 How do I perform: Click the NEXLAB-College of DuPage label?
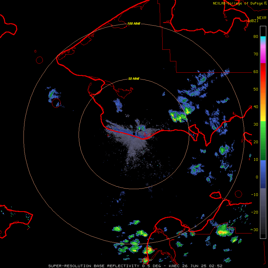click(x=239, y=3)
